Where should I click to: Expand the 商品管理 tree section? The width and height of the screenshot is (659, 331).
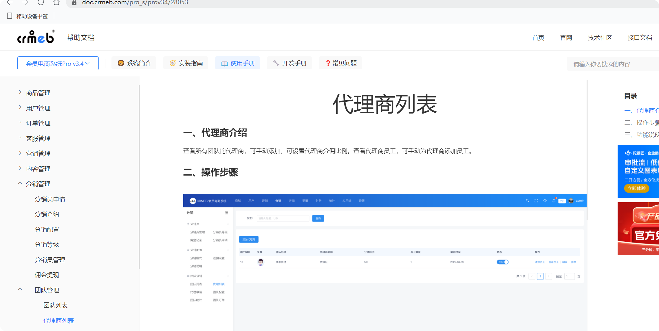click(20, 92)
